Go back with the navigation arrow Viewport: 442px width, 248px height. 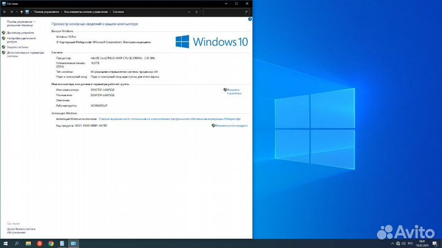pos(4,12)
